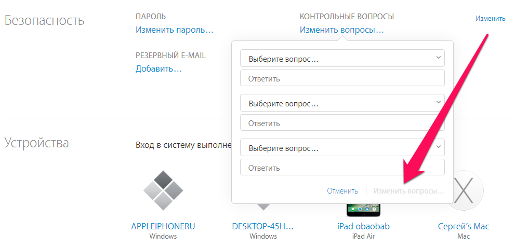
Task: Click 'Изменить вопросы…' link under Контрольные вопросы
Action: coord(341,30)
